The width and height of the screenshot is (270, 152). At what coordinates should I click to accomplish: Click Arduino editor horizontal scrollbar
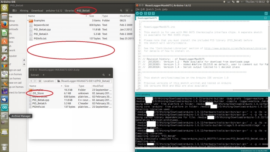click(185, 90)
